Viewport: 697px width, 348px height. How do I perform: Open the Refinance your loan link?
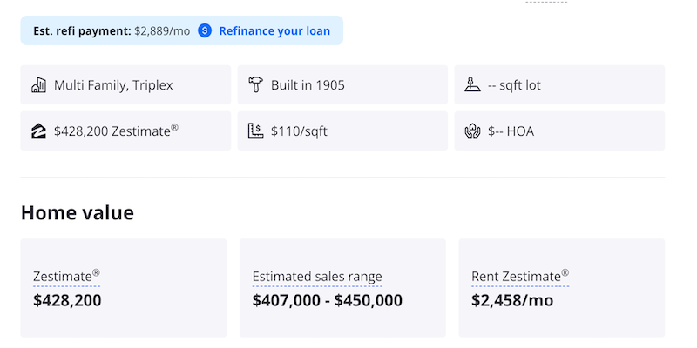[x=274, y=31]
